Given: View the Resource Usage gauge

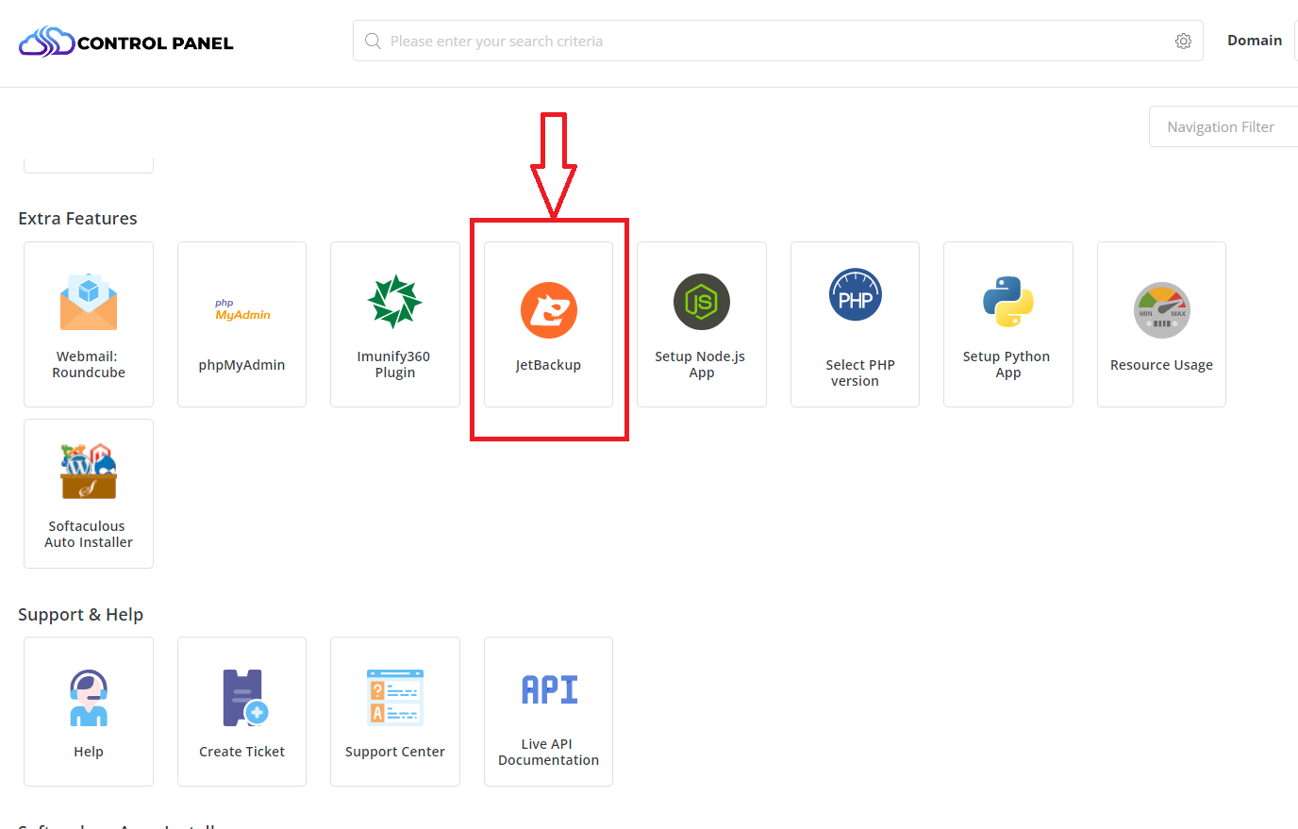Looking at the screenshot, I should point(1161,311).
